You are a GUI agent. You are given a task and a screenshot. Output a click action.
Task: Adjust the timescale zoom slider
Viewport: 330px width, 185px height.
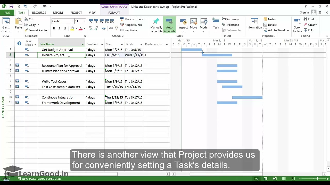[318, 179]
